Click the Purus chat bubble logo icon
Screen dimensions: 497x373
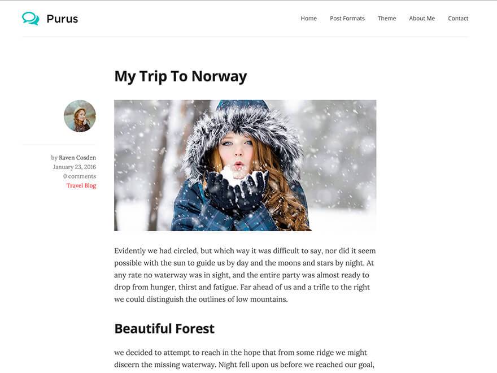pos(30,19)
